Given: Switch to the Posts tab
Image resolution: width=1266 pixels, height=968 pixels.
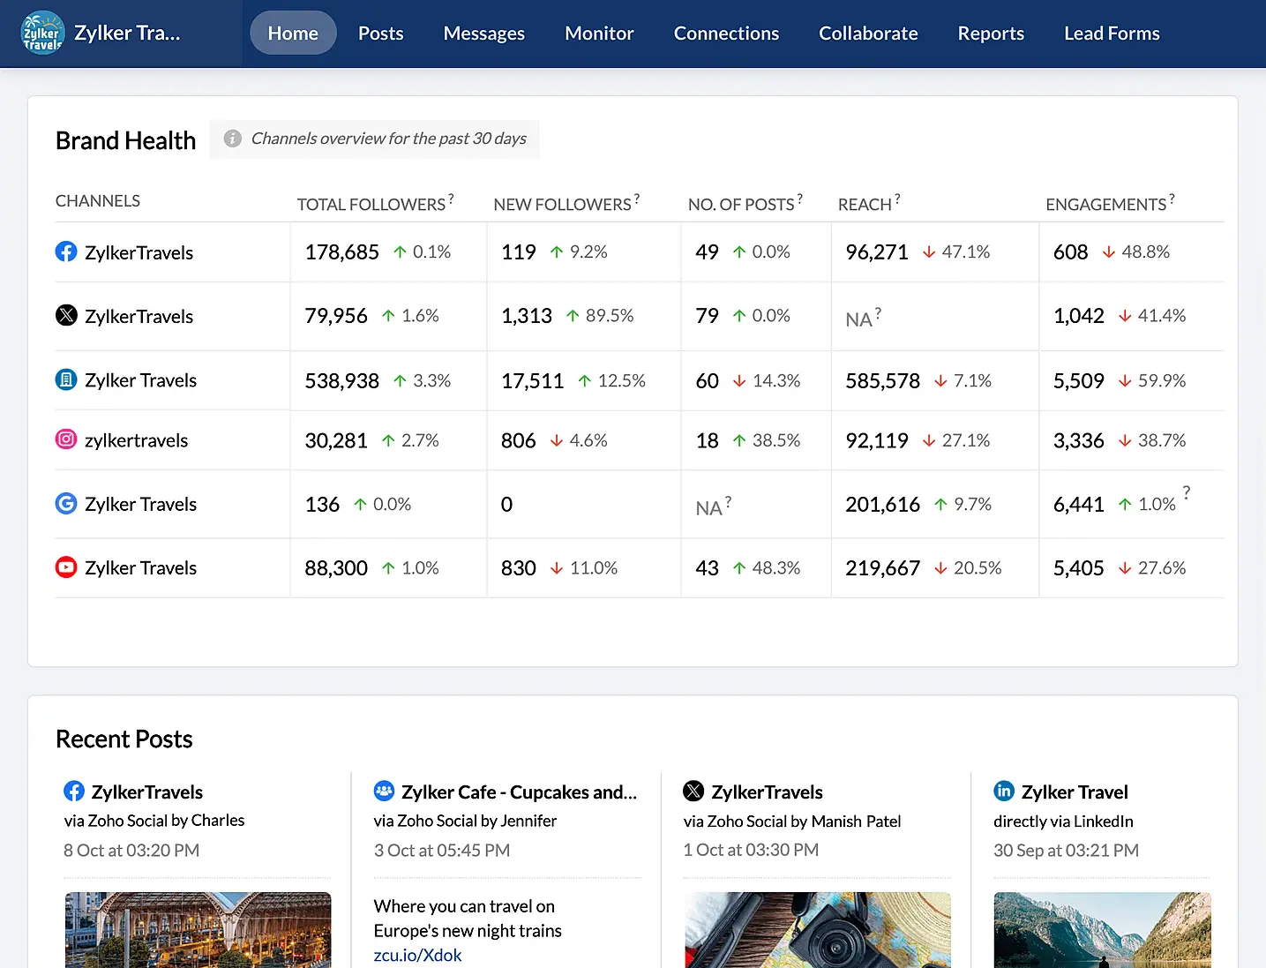Looking at the screenshot, I should [x=380, y=33].
